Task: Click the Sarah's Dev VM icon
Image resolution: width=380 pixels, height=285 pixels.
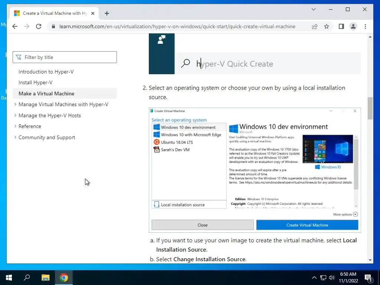Action: (x=157, y=150)
